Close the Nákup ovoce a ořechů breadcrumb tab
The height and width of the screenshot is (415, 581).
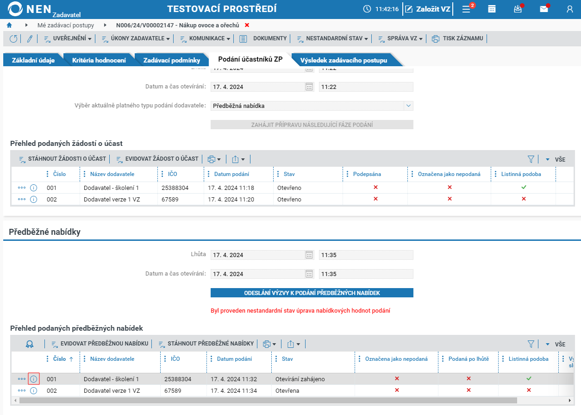pos(247,25)
